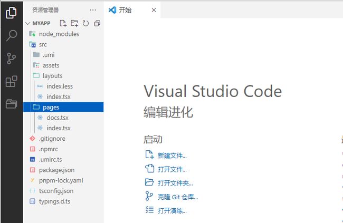Viewport: 343px width, 223px height.
Task: Collapse all folders with the collapse icon
Action: click(97, 23)
